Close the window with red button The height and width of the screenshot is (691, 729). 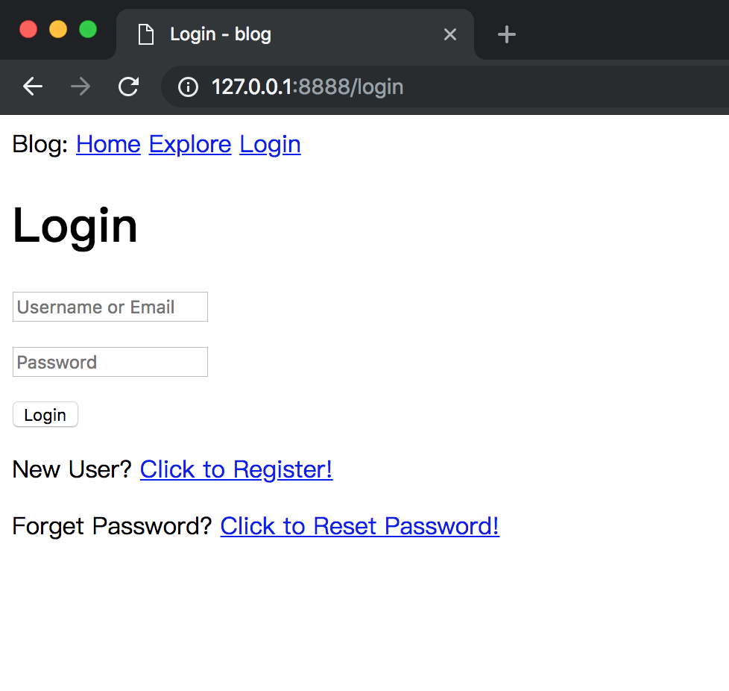pos(28,30)
